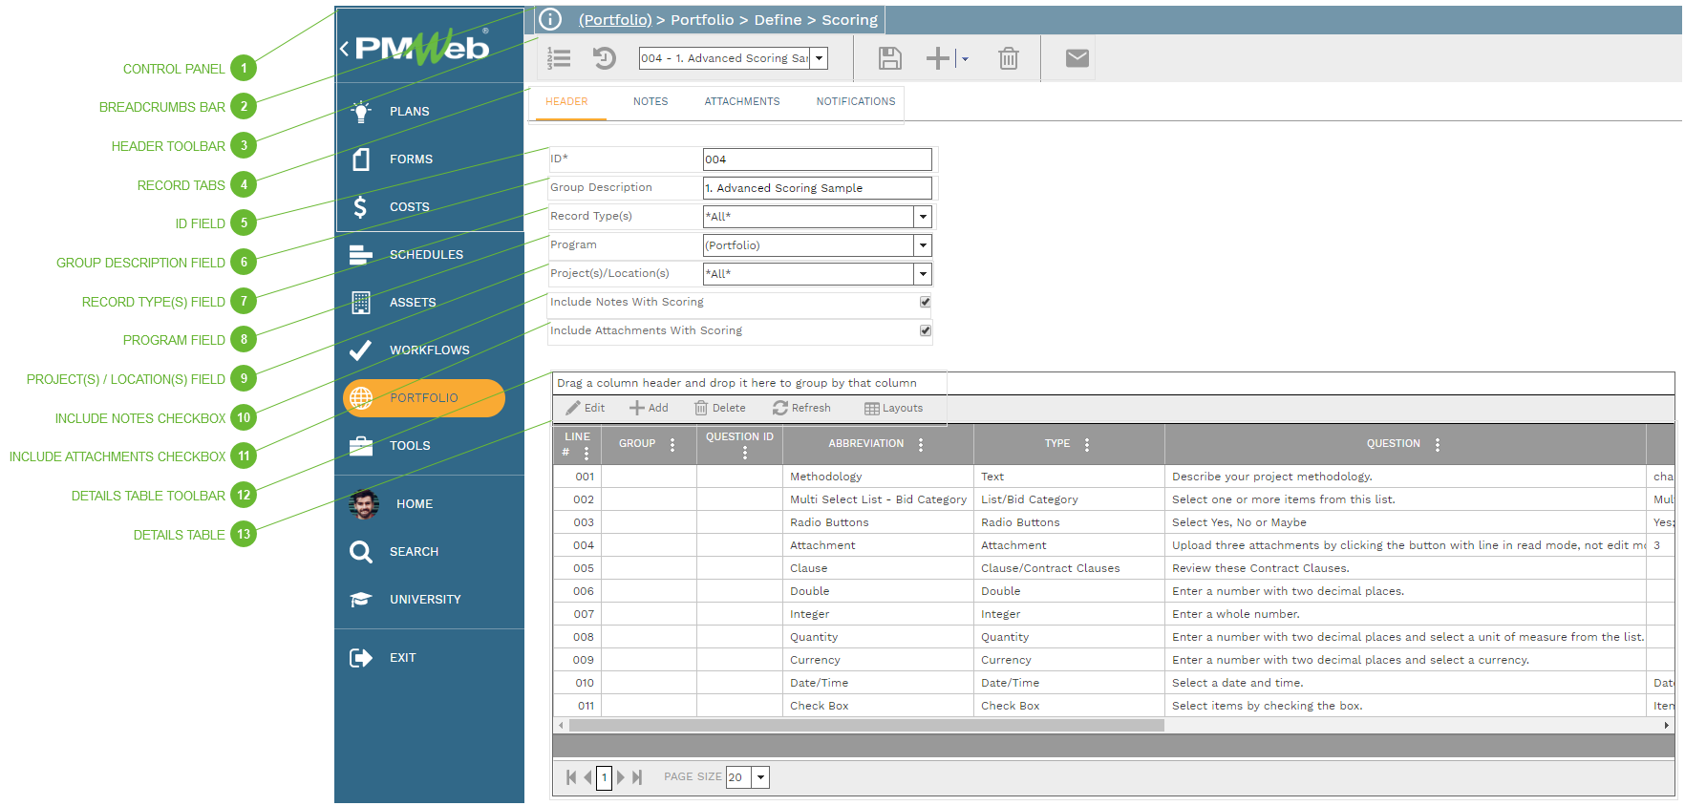Viewport: 1685px width, 806px height.
Task: Switch to the Notes tab
Action: point(651,101)
